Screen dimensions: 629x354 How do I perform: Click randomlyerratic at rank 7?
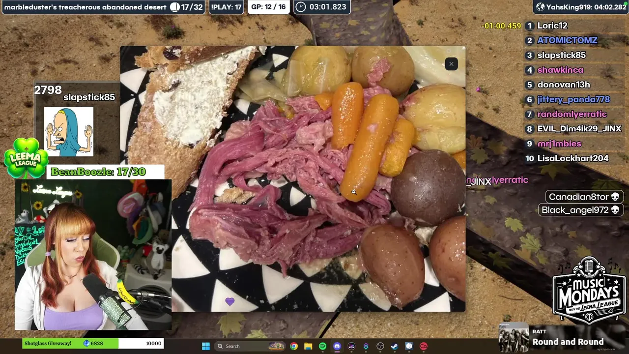tap(572, 114)
